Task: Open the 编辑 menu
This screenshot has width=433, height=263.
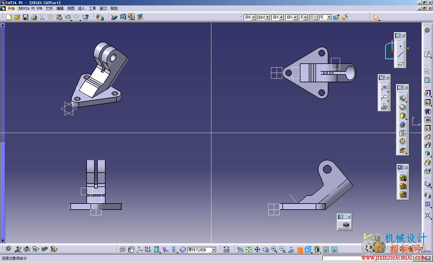Action: (x=60, y=8)
